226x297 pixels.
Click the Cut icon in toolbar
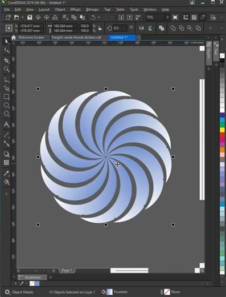click(x=65, y=18)
